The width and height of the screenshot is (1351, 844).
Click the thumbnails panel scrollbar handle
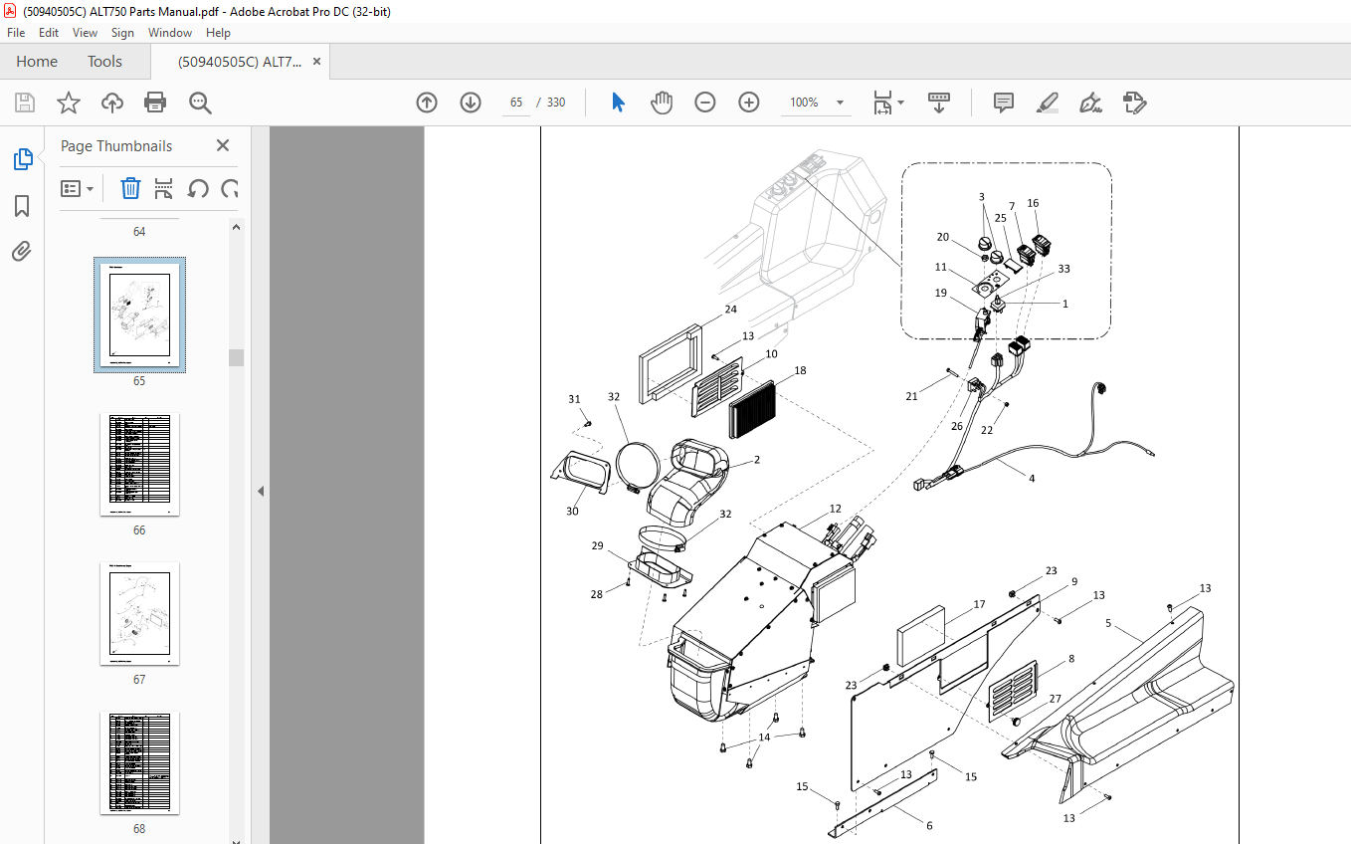pyautogui.click(x=237, y=358)
